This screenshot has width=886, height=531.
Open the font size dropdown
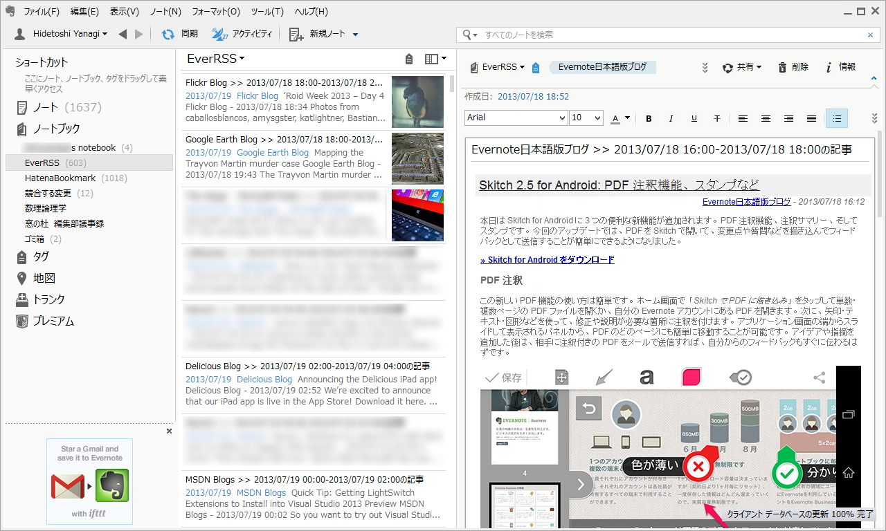[x=586, y=118]
